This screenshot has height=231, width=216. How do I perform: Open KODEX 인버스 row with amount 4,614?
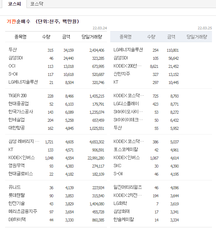pos(127,158)
